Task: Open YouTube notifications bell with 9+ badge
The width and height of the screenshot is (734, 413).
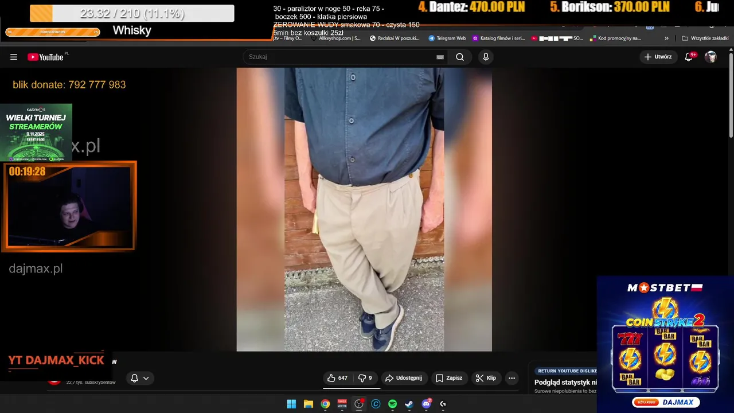Action: coord(689,57)
